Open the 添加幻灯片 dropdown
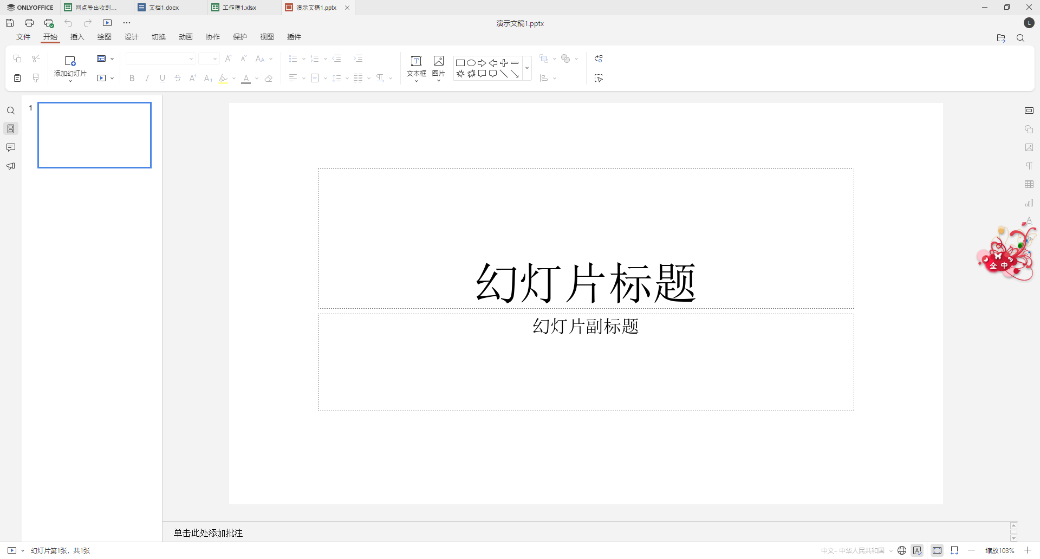The image size is (1040, 559). (70, 80)
